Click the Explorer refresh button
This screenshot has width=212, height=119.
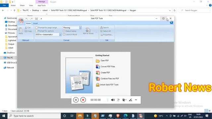175,10
